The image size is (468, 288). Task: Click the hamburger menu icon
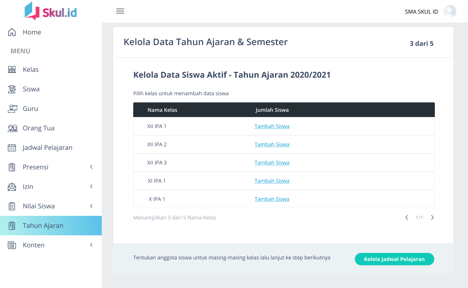120,11
